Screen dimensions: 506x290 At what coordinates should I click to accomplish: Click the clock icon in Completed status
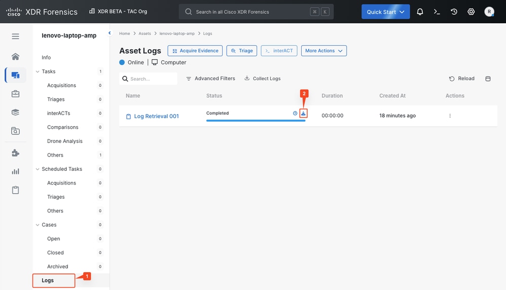pos(295,113)
